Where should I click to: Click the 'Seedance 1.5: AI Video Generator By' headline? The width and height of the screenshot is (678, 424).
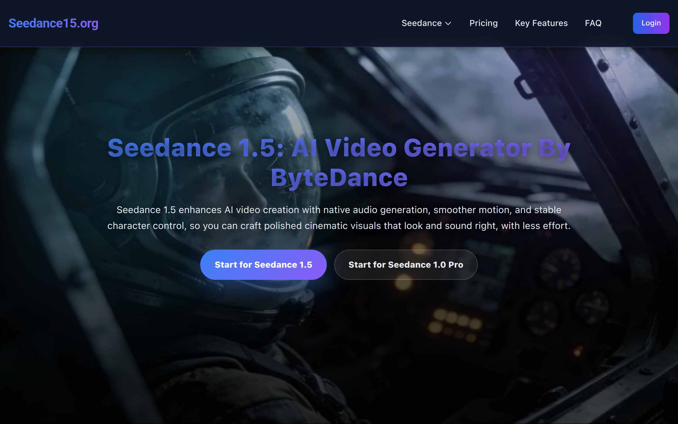point(339,148)
